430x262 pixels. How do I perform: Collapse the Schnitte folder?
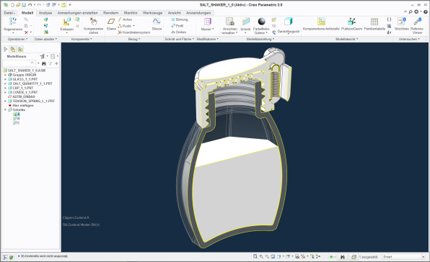[5, 110]
